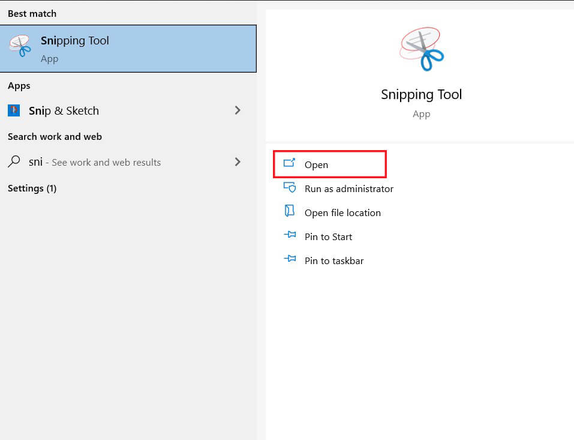574x440 pixels.
Task: Run Snipping Tool as administrator
Action: pos(349,188)
